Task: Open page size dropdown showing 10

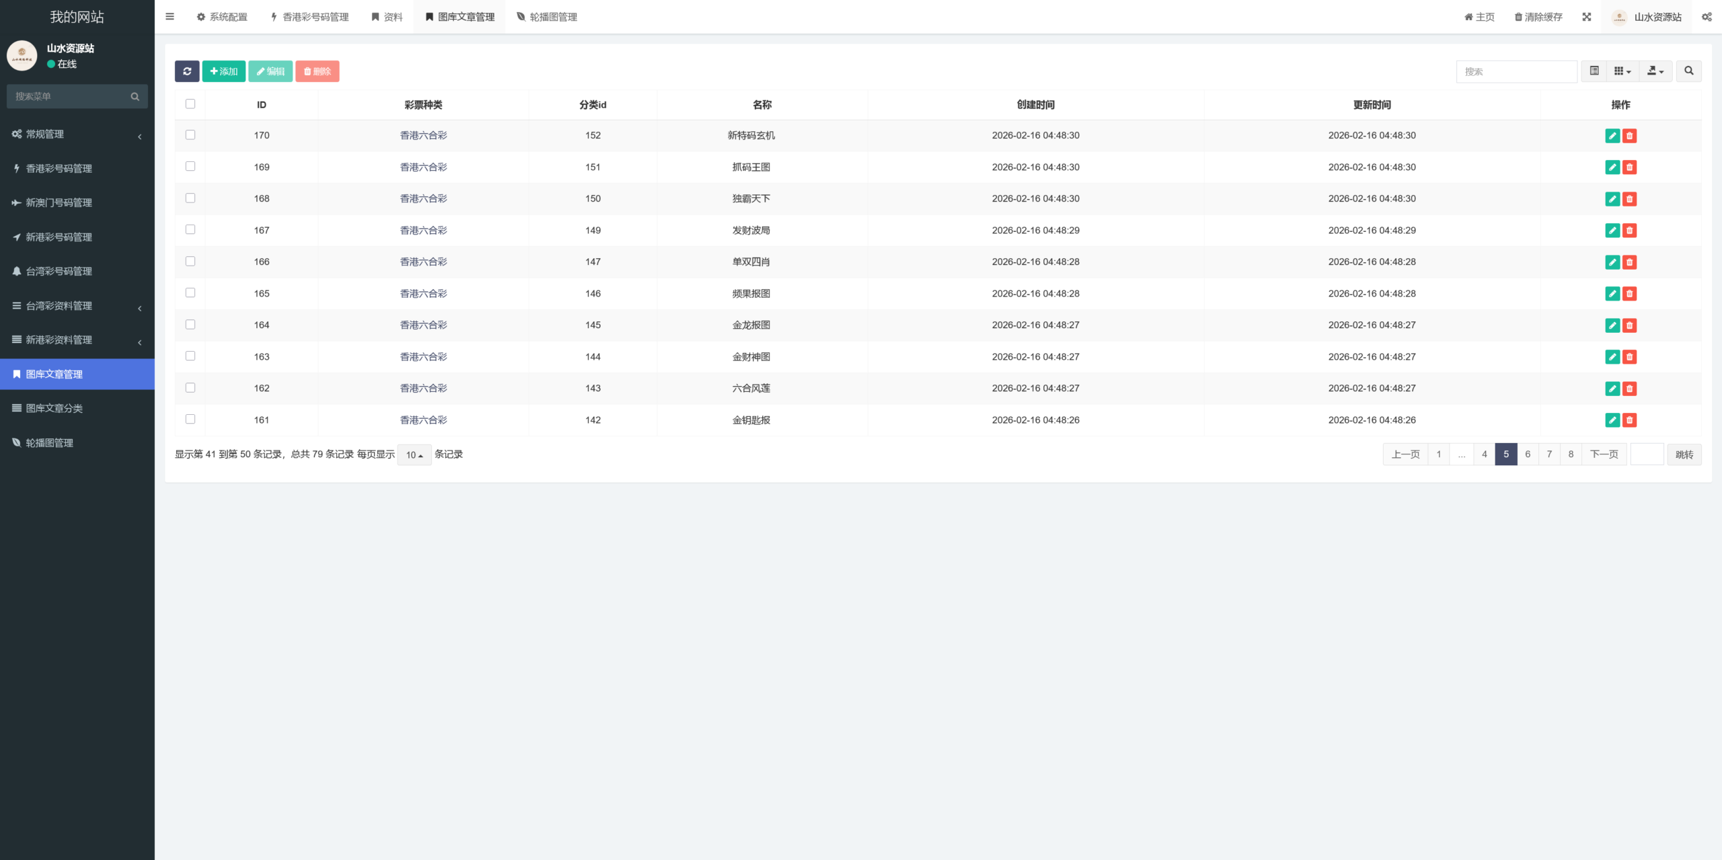Action: pyautogui.click(x=414, y=455)
